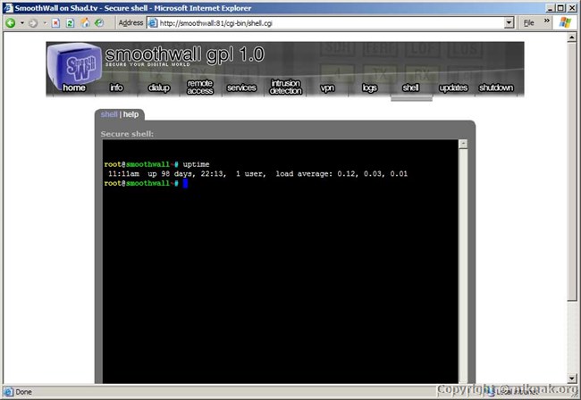Click the Windows flag logo icon
The image size is (581, 400).
(566, 22)
